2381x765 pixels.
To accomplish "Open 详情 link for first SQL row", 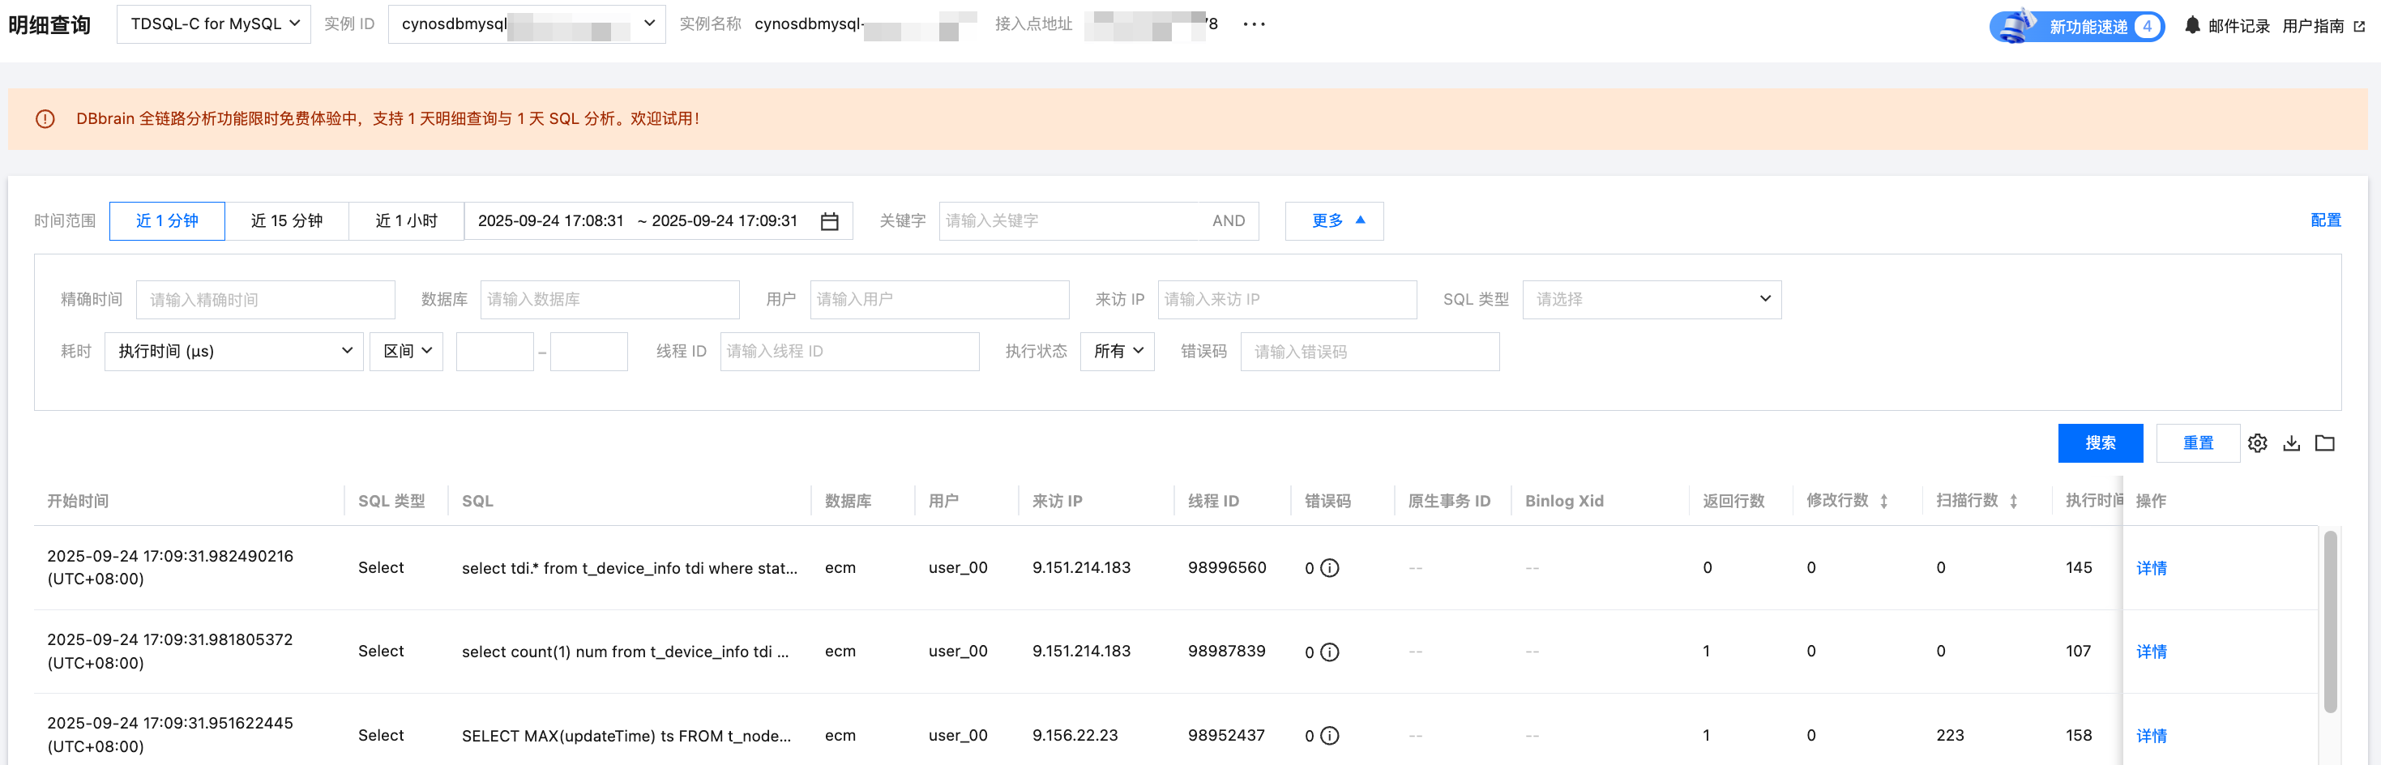I will (2151, 568).
